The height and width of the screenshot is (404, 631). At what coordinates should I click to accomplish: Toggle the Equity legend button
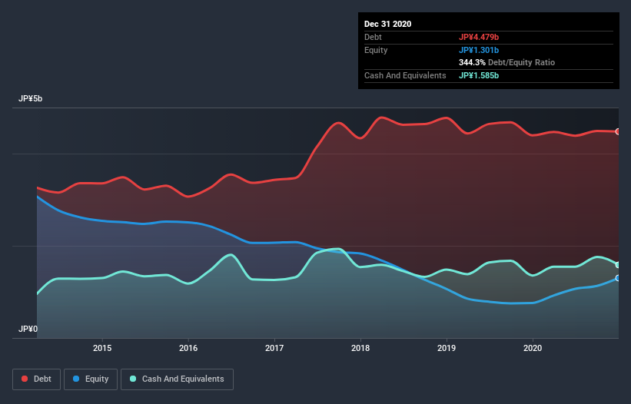(x=91, y=379)
